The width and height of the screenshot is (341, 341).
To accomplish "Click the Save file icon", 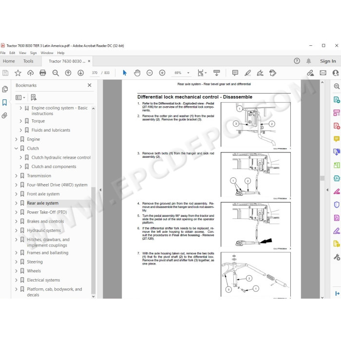I will tap(5, 73).
